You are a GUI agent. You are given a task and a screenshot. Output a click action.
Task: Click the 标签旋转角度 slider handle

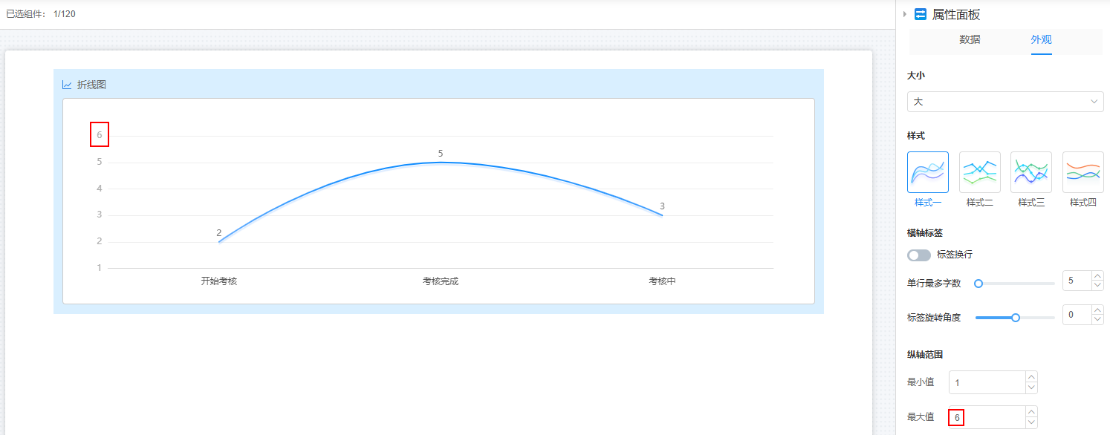[x=1016, y=317]
